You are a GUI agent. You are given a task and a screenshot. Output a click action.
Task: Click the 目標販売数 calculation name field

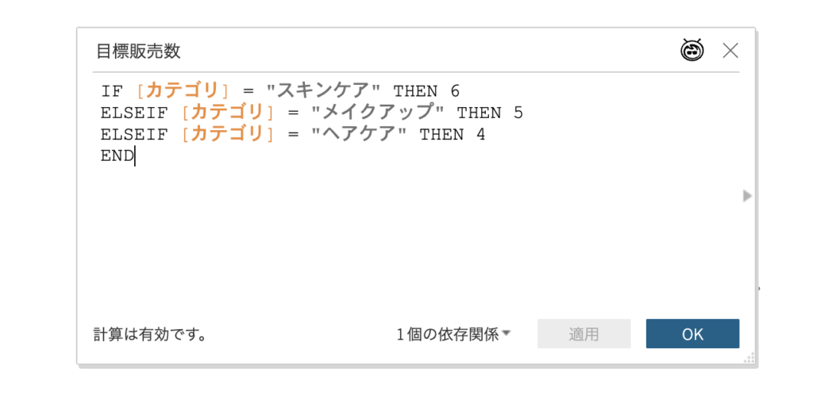[138, 51]
